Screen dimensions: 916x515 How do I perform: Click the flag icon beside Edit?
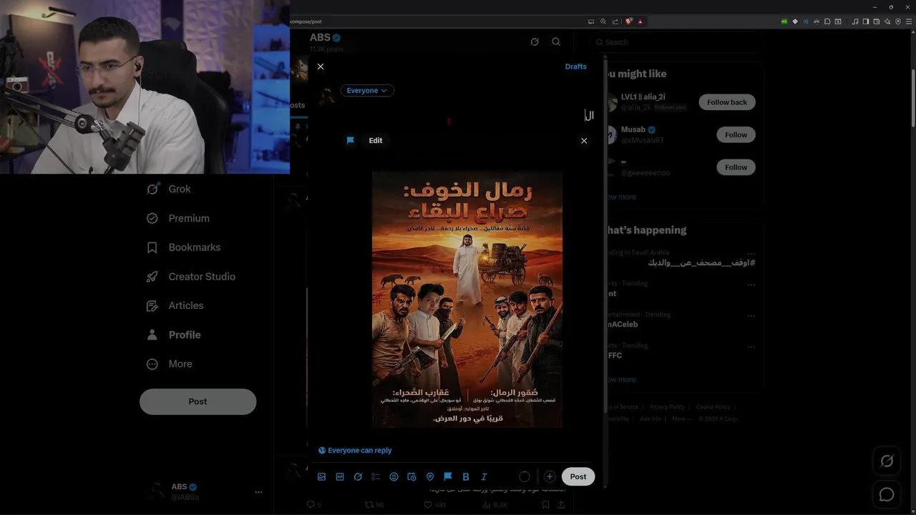pos(351,141)
